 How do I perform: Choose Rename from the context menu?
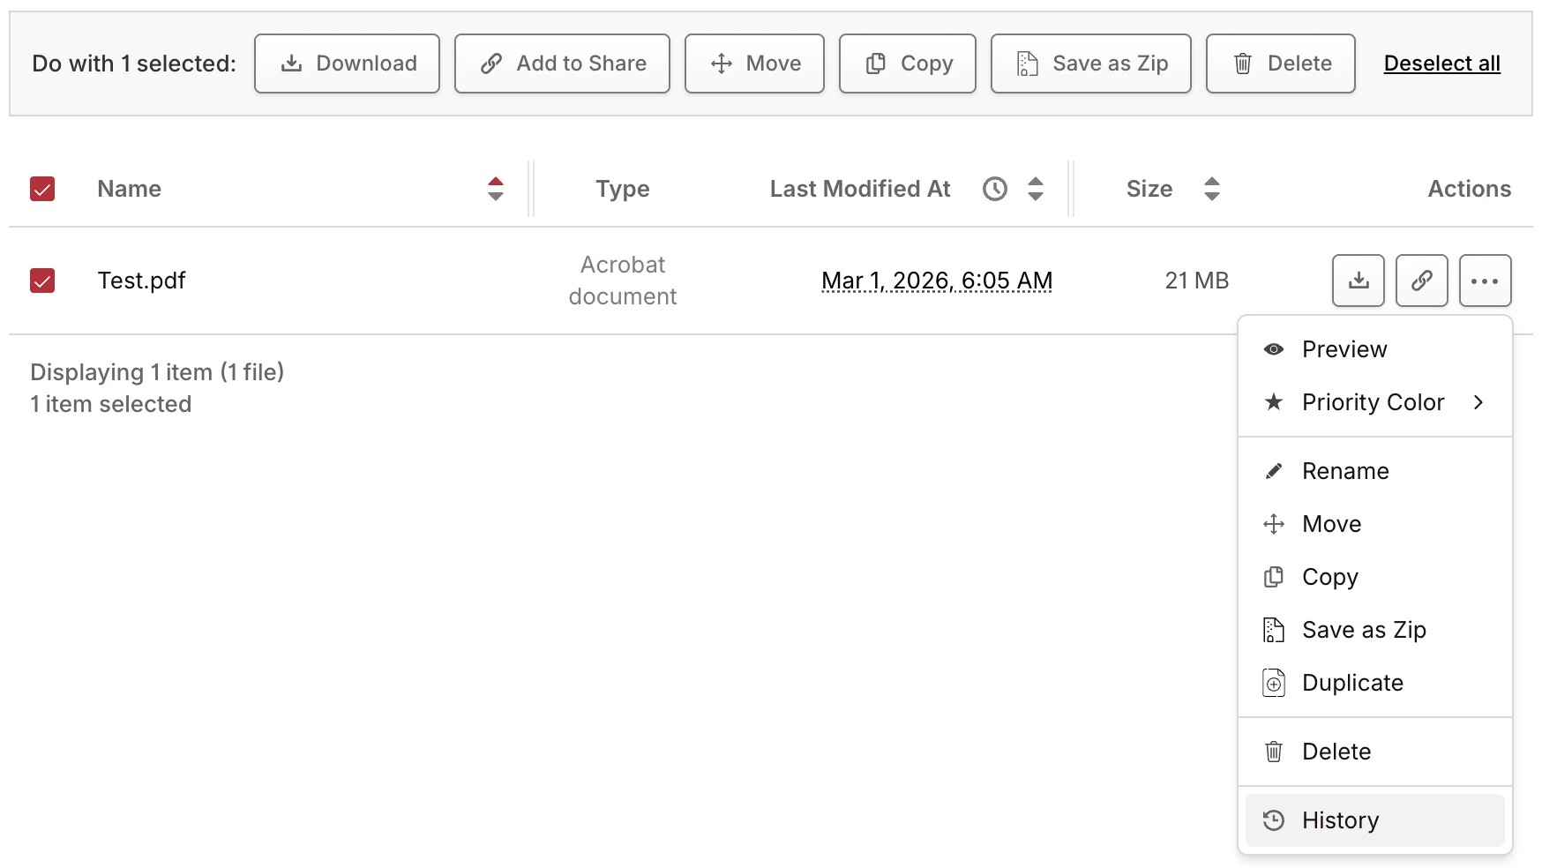pyautogui.click(x=1375, y=471)
